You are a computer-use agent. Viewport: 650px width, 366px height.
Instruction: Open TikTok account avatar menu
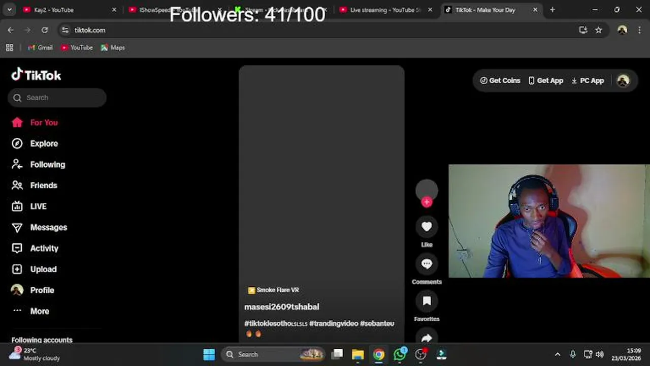coord(623,80)
